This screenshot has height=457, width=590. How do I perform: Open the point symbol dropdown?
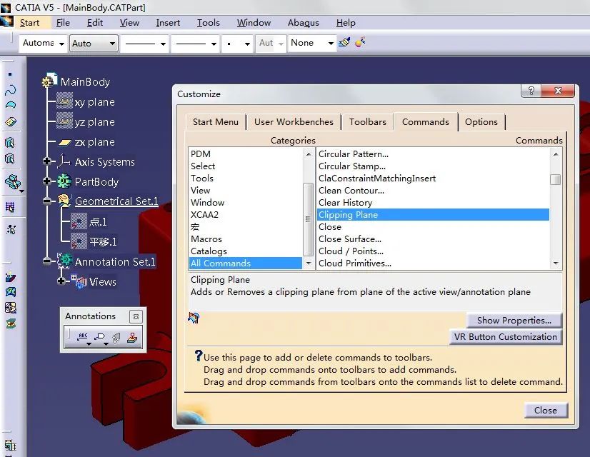(247, 44)
